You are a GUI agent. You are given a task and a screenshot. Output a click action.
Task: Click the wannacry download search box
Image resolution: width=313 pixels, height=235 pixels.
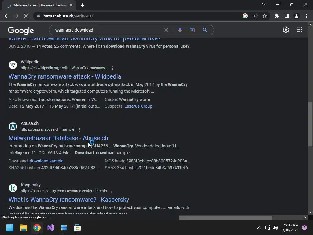click(x=108, y=30)
